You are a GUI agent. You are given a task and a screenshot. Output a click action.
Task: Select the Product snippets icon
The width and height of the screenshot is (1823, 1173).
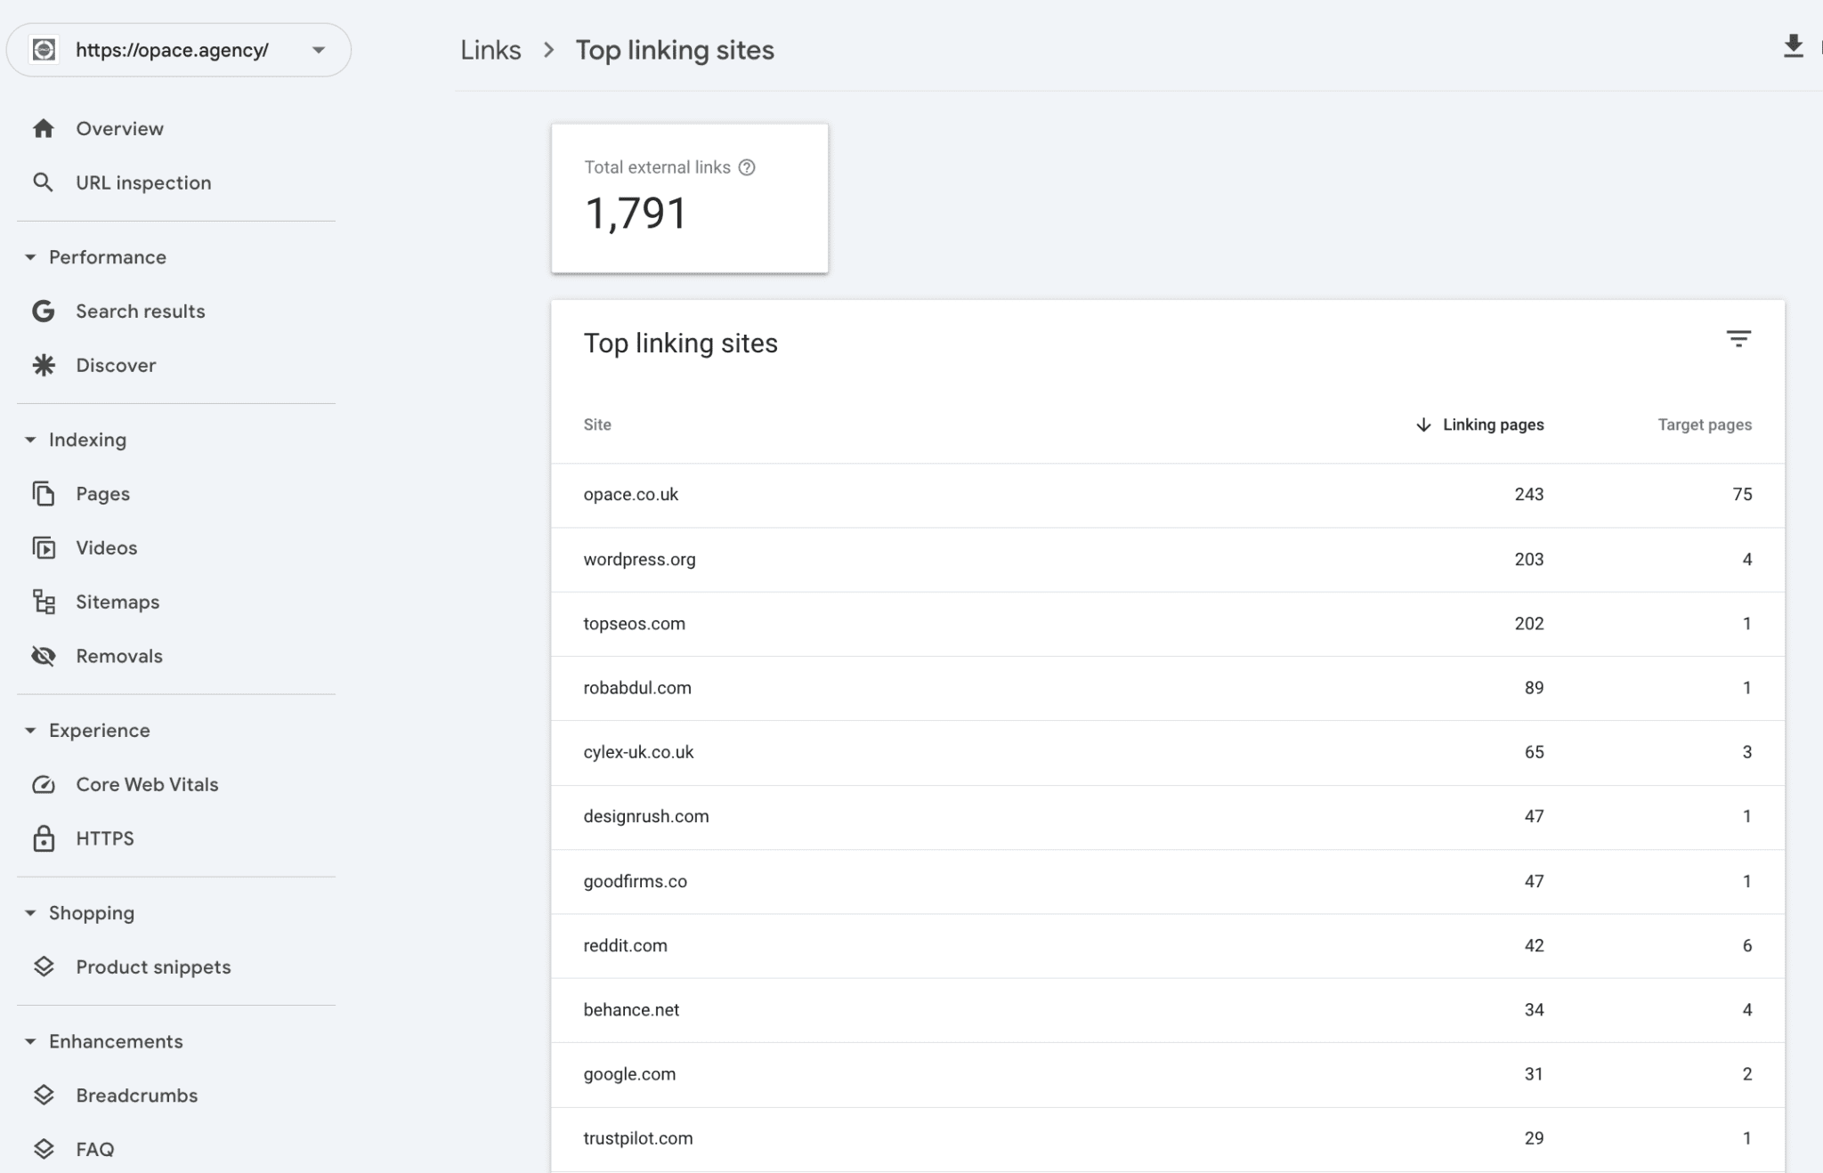point(43,967)
